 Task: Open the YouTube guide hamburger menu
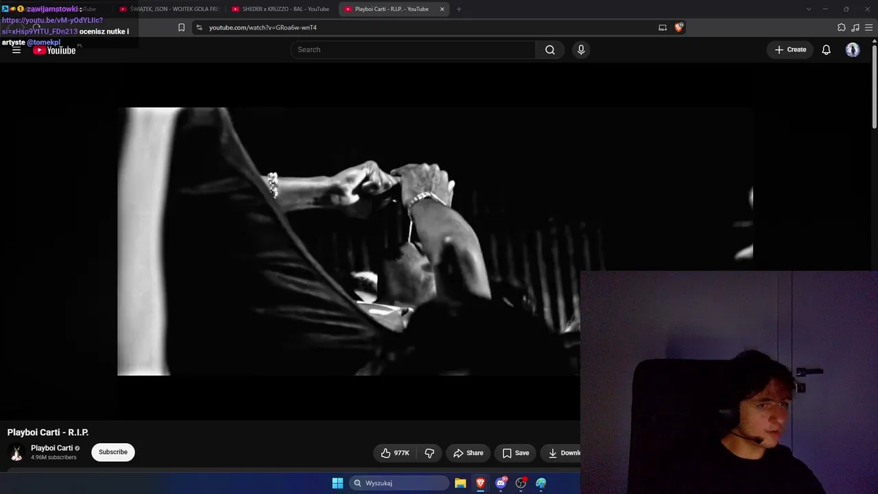tap(16, 50)
